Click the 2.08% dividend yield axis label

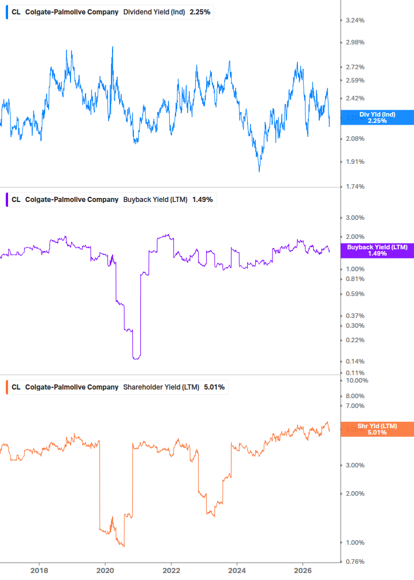355,139
